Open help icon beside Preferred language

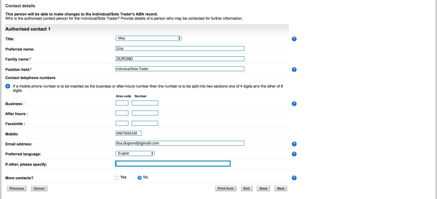[x=294, y=154]
